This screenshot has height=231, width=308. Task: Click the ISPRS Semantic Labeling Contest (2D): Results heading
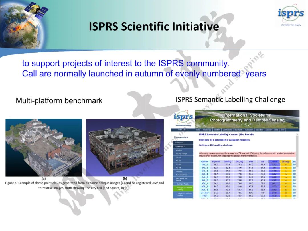tap(226, 135)
